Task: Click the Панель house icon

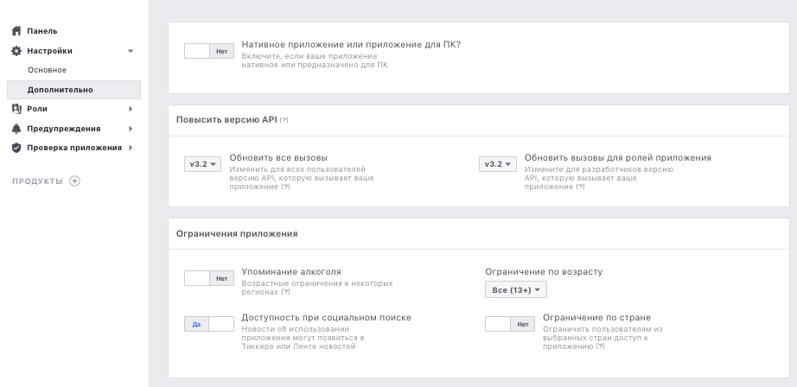Action: coord(16,31)
